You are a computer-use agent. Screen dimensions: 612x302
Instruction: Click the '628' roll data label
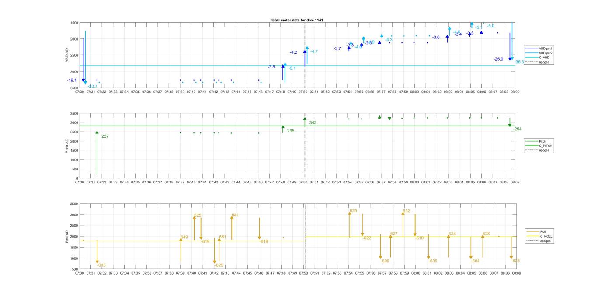(x=486, y=234)
